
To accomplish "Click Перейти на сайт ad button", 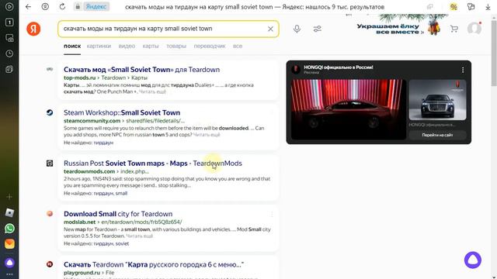I will coord(437,135).
